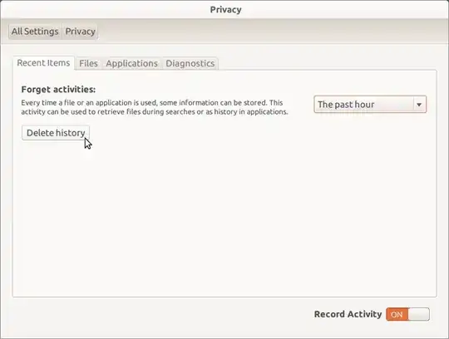Click the Privacy breadcrumb button

pos(80,32)
